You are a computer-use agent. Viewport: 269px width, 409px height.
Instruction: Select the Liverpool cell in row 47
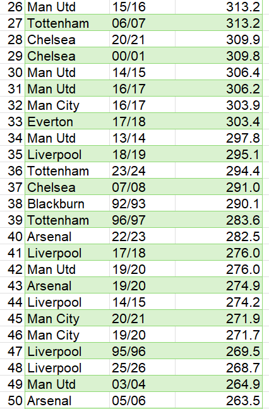click(67, 352)
